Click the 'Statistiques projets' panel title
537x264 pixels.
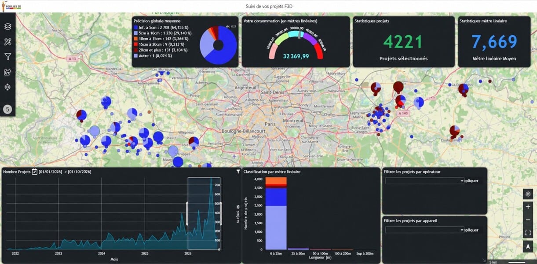click(x=372, y=21)
